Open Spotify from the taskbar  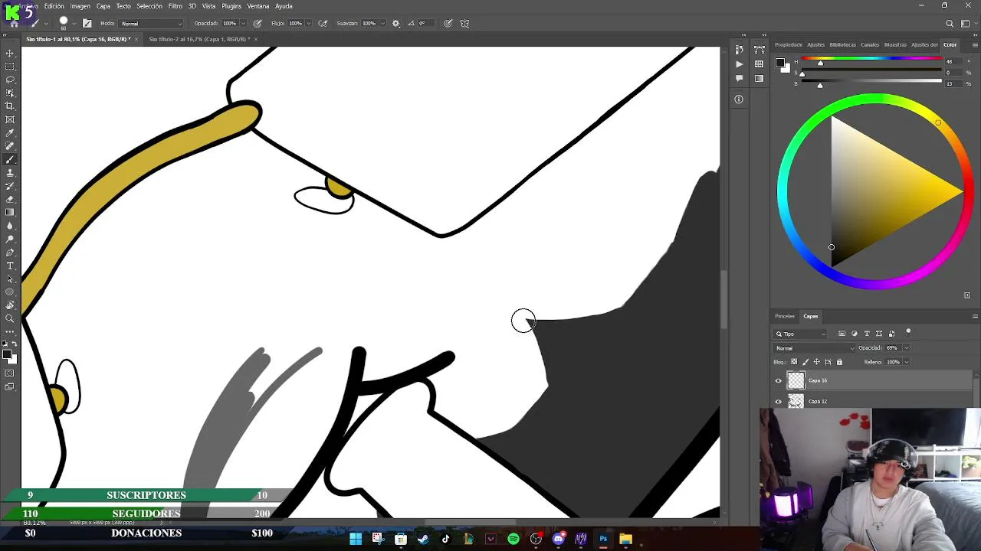[513, 540]
